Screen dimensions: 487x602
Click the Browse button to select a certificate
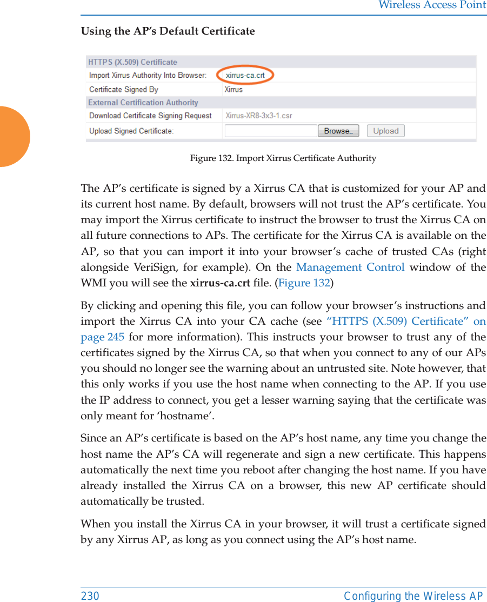tap(338, 130)
